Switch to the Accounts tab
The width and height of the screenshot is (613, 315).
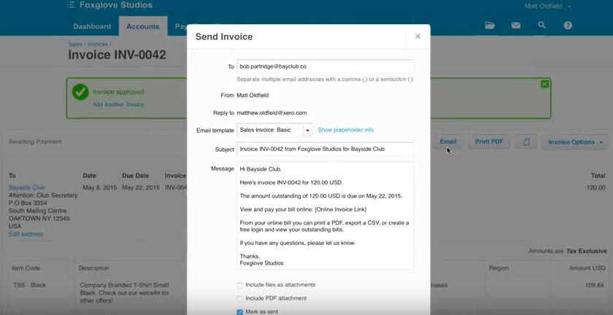[x=143, y=26]
